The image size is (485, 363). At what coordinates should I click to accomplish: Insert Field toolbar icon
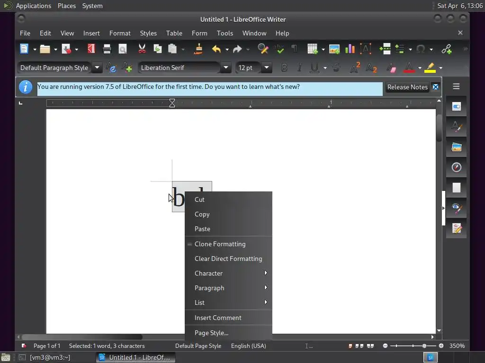(400, 49)
